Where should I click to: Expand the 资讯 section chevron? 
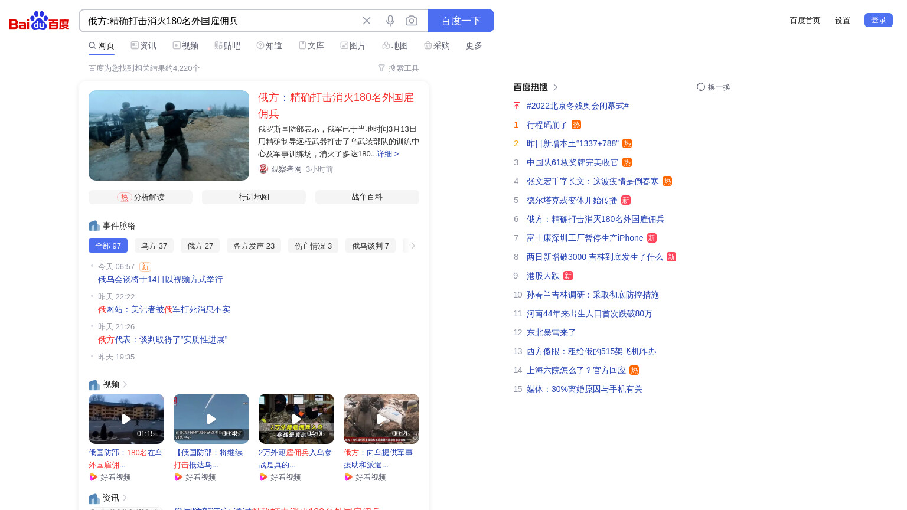[125, 498]
